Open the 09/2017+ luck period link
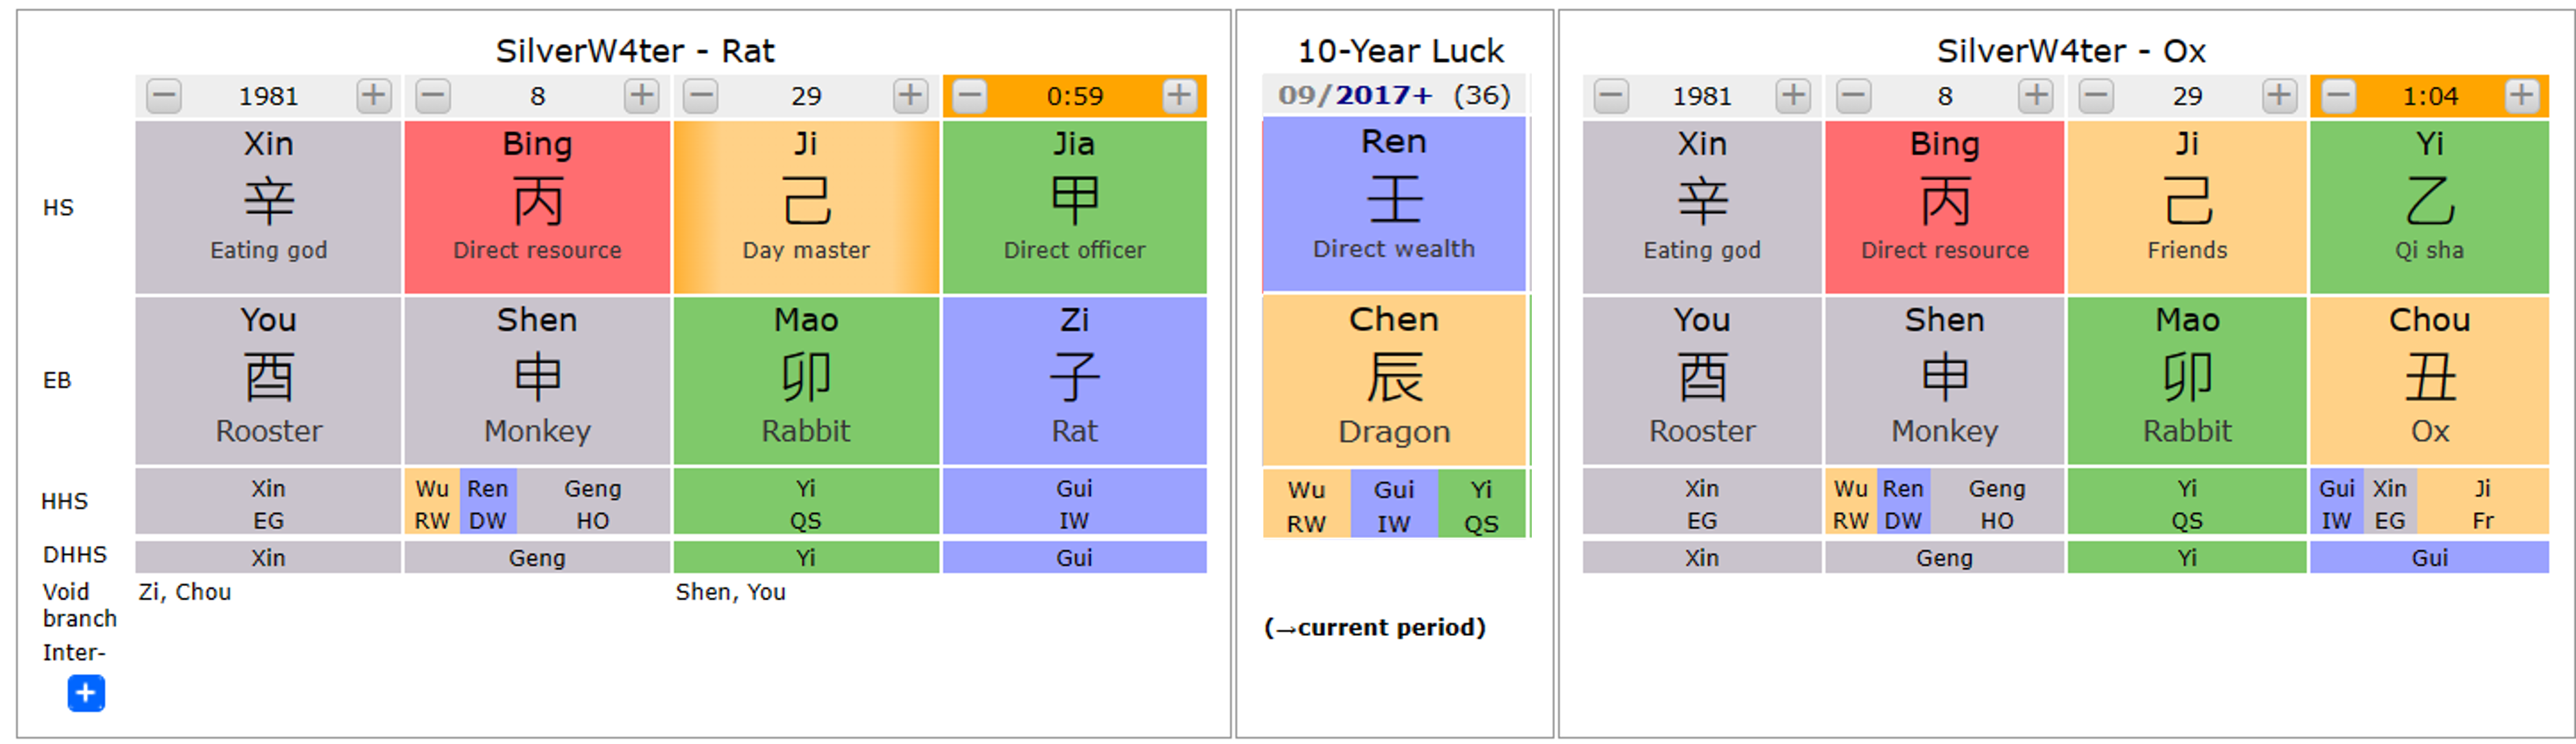 [x=1355, y=95]
